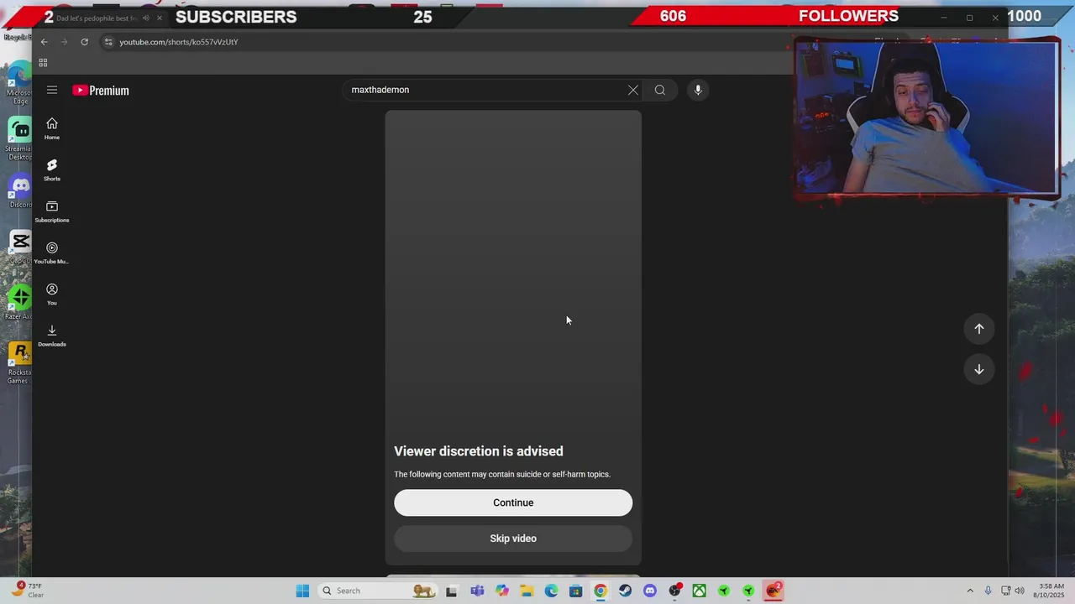Viewport: 1075px width, 604px height.
Task: Open YouTube Music from sidebar
Action: pos(52,253)
